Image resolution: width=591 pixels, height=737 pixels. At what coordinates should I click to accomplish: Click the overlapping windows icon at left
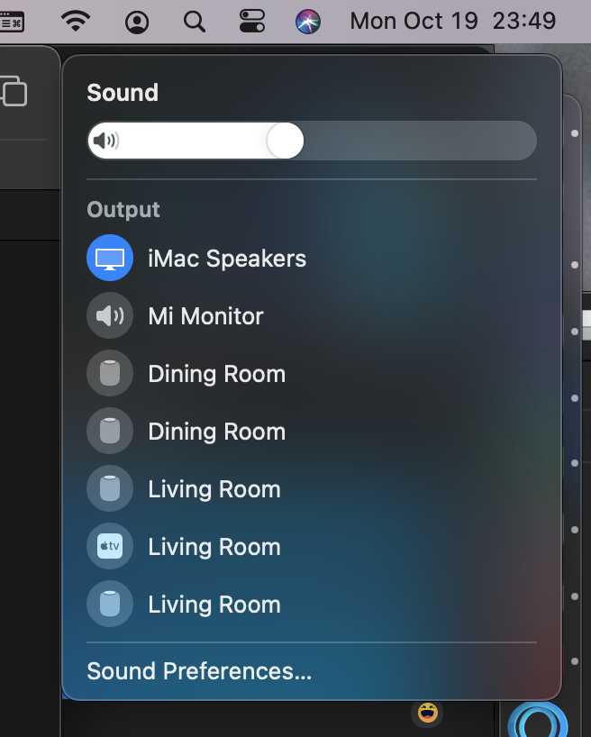(14, 91)
